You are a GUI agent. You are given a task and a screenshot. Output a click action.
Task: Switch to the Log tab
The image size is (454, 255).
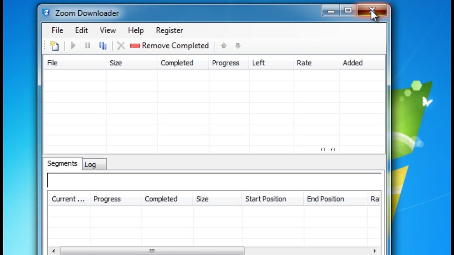(94, 165)
